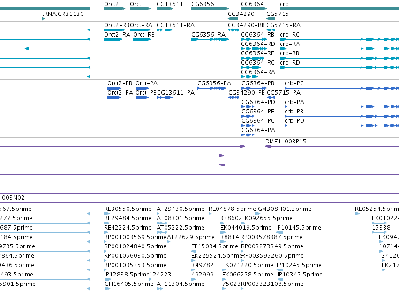Open the RE04878.5prime EST label

(x=232, y=209)
